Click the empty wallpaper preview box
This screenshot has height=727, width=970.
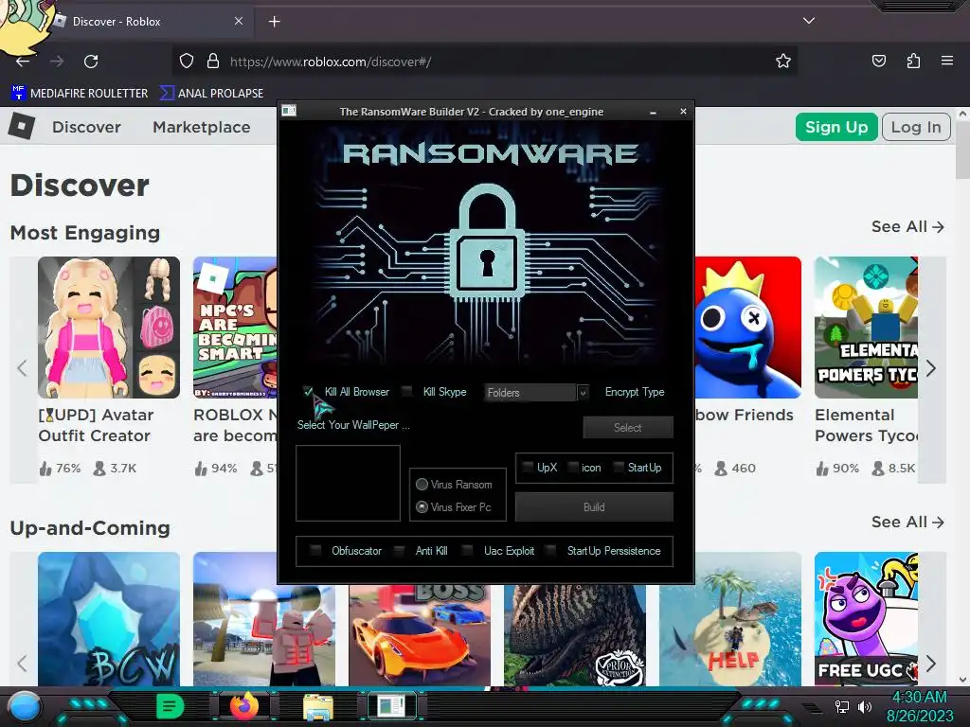click(x=349, y=484)
